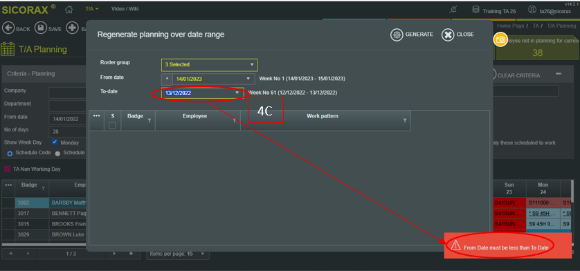This screenshot has height=271, width=580.
Task: Click the SICORAX logo
Action: pyautogui.click(x=29, y=9)
